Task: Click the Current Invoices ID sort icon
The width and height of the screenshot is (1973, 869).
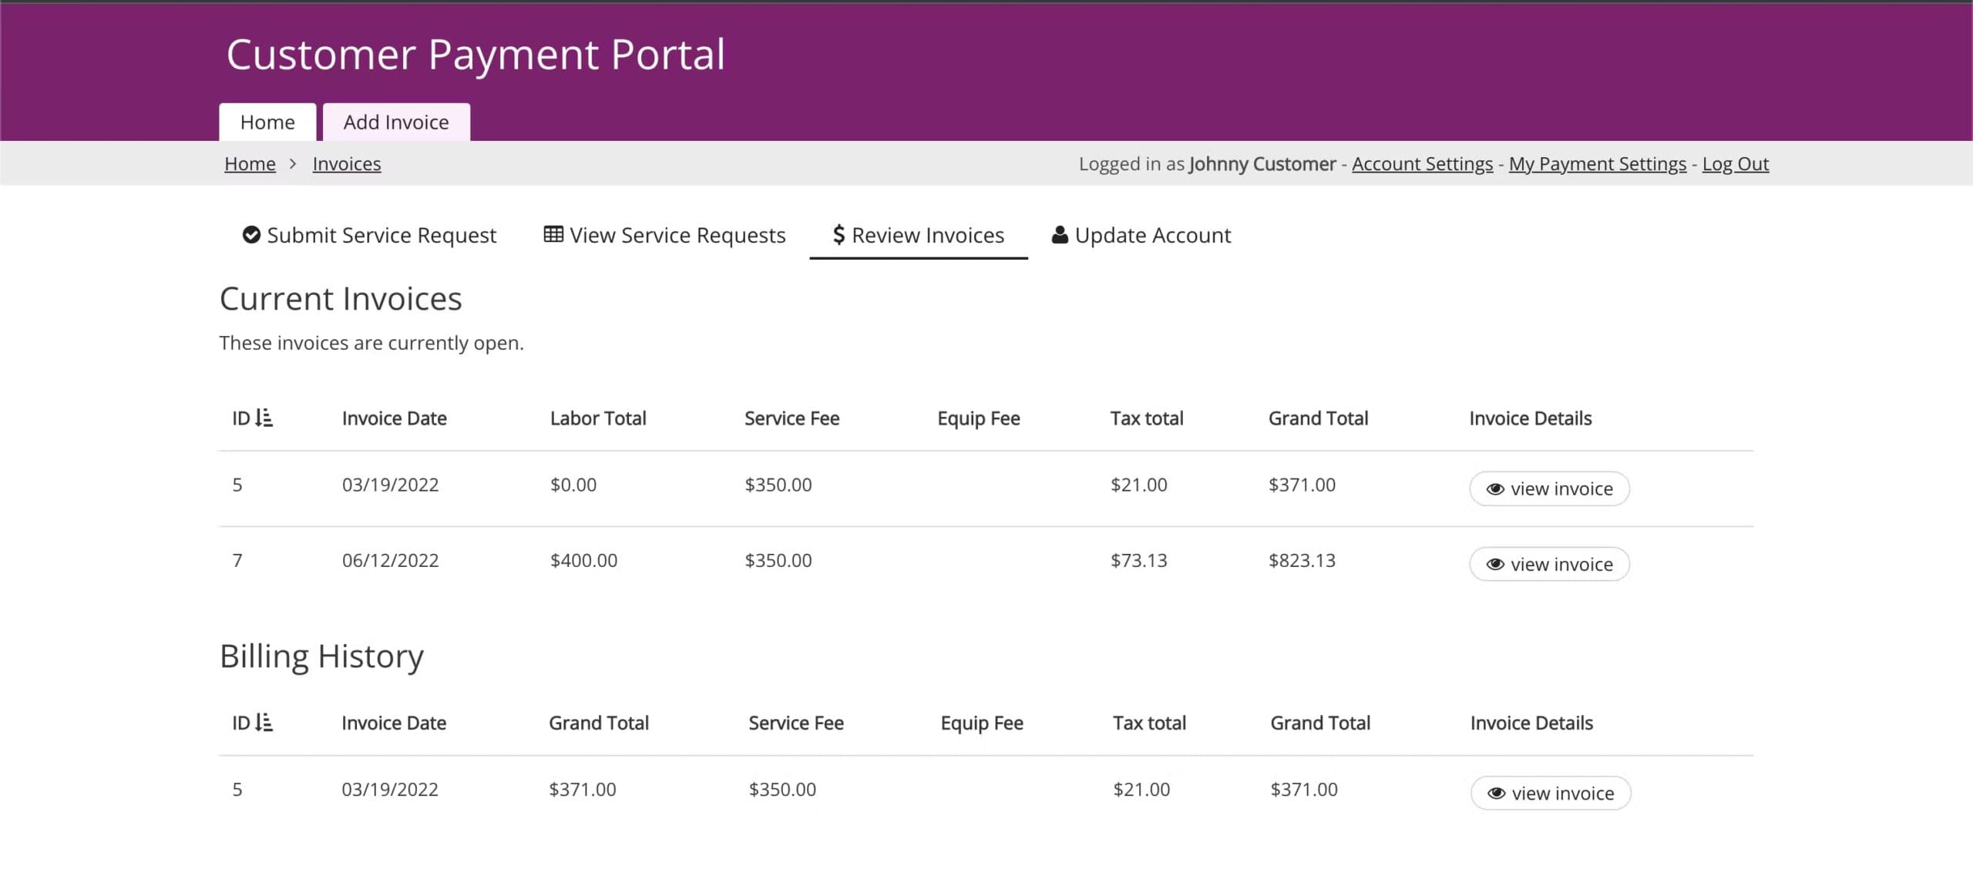Action: tap(264, 418)
